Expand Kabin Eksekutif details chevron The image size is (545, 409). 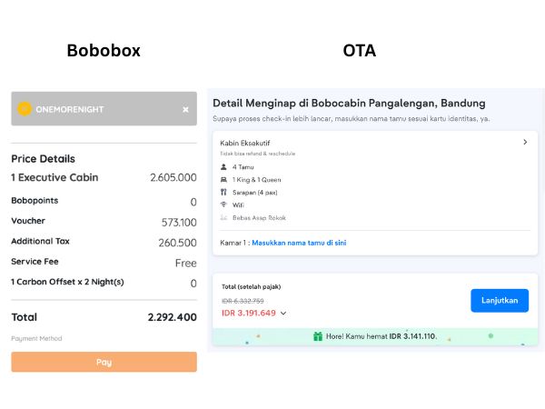[x=525, y=142]
